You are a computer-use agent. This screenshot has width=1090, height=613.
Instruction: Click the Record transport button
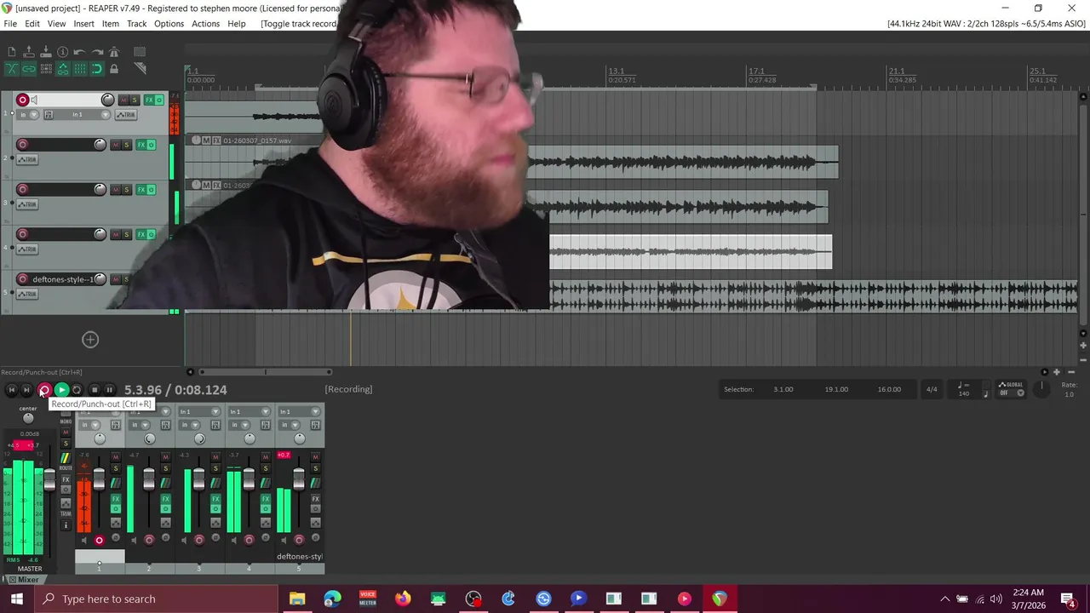(44, 389)
